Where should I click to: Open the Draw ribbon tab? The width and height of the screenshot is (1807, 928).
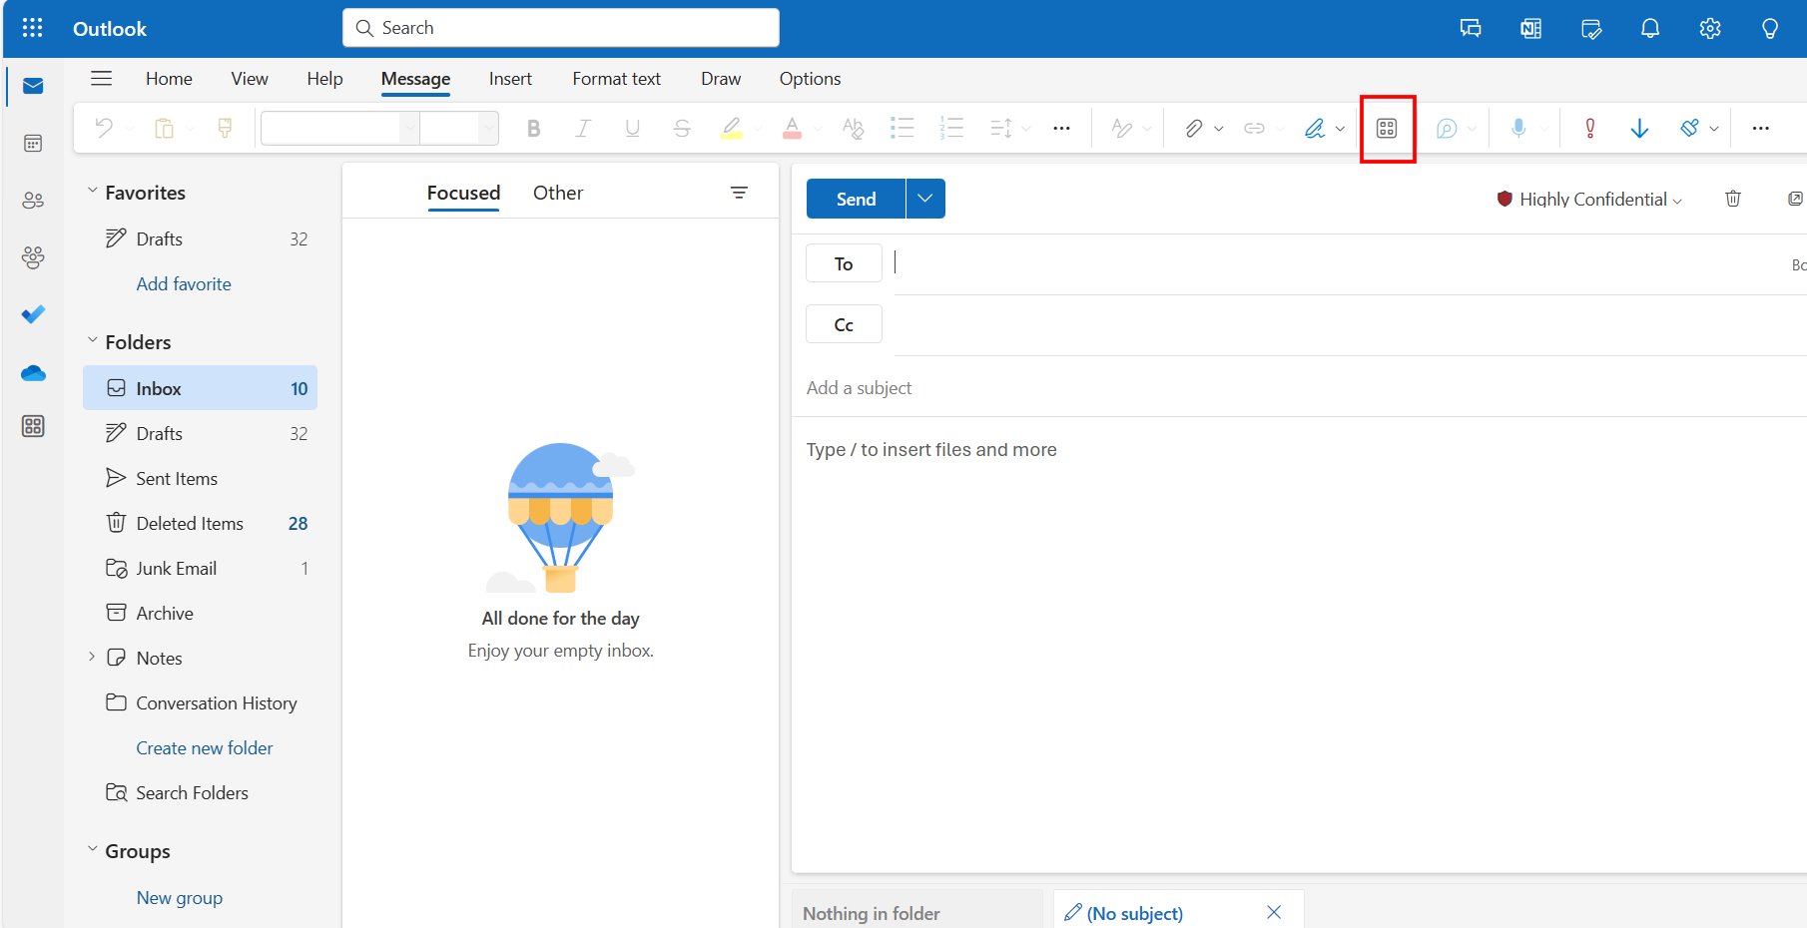tap(721, 79)
